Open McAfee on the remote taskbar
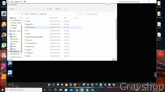 [x=79, y=85]
